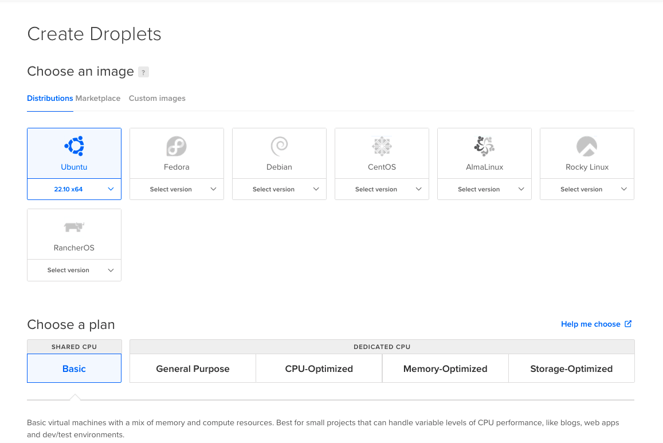Switch to the Marketplace tab
Screen dimensions: 663x443
pyautogui.click(x=98, y=98)
